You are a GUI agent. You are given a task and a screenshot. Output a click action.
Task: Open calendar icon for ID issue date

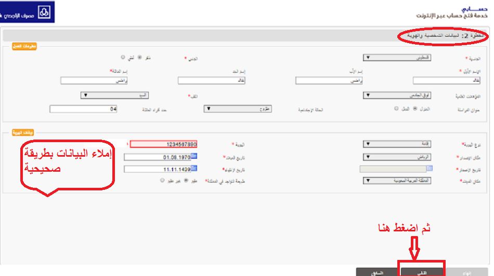pos(430,168)
